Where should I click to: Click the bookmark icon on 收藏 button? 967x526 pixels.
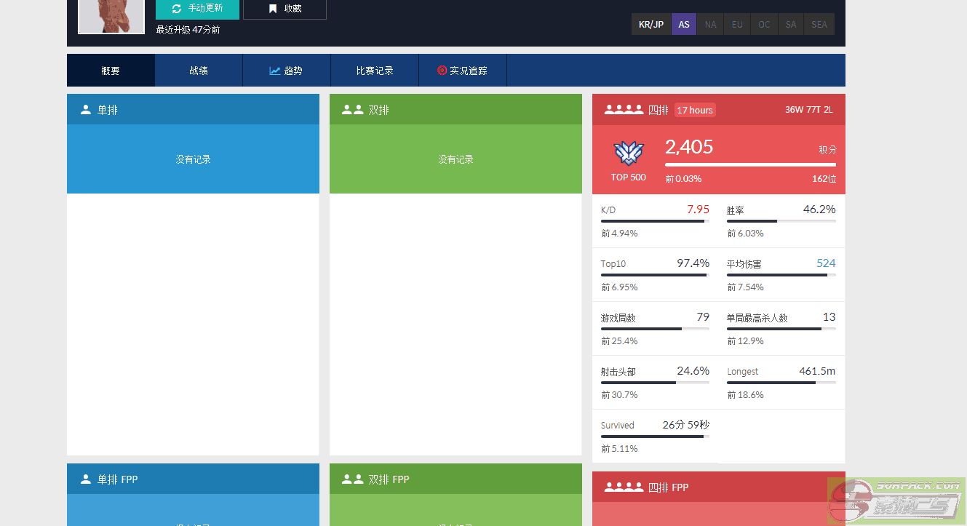pos(273,9)
